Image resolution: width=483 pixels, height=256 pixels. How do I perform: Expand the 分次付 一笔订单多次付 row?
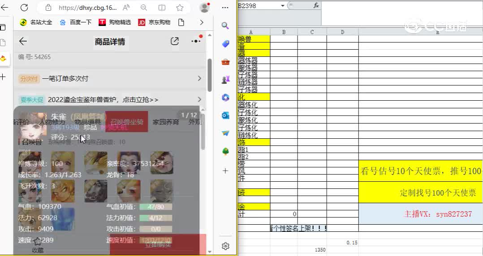point(110,78)
